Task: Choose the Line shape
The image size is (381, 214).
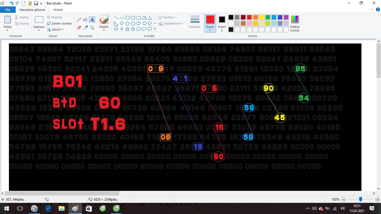Action: (x=116, y=18)
